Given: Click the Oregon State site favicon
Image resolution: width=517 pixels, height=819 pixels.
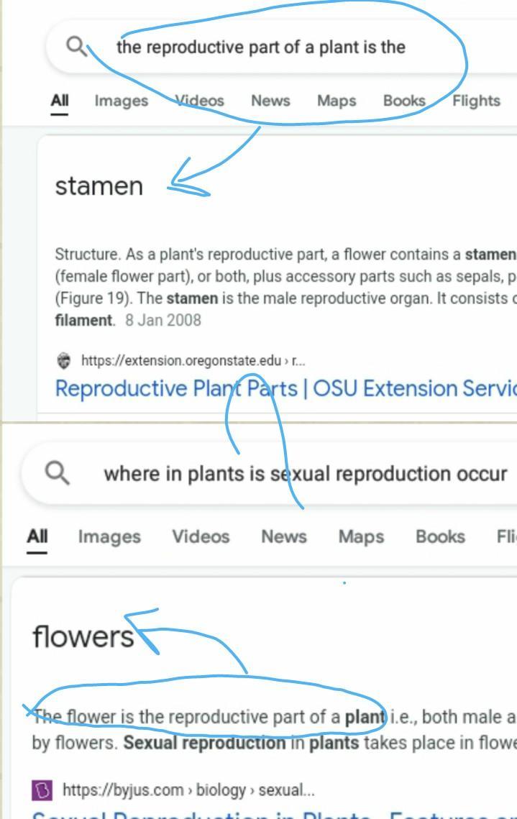Looking at the screenshot, I should click(x=63, y=361).
